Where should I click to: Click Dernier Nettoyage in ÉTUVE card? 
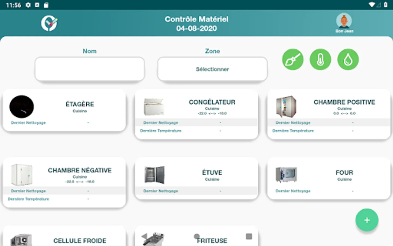click(161, 191)
